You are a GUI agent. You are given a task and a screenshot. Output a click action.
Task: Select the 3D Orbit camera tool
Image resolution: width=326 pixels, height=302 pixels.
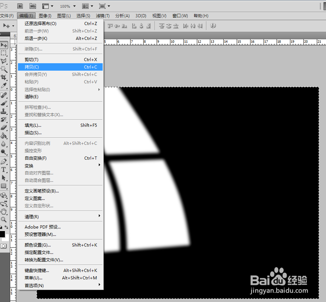(4, 203)
